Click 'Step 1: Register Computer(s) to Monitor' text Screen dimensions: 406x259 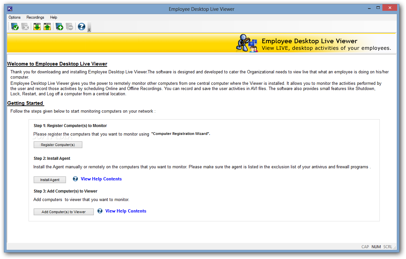pyautogui.click(x=70, y=126)
